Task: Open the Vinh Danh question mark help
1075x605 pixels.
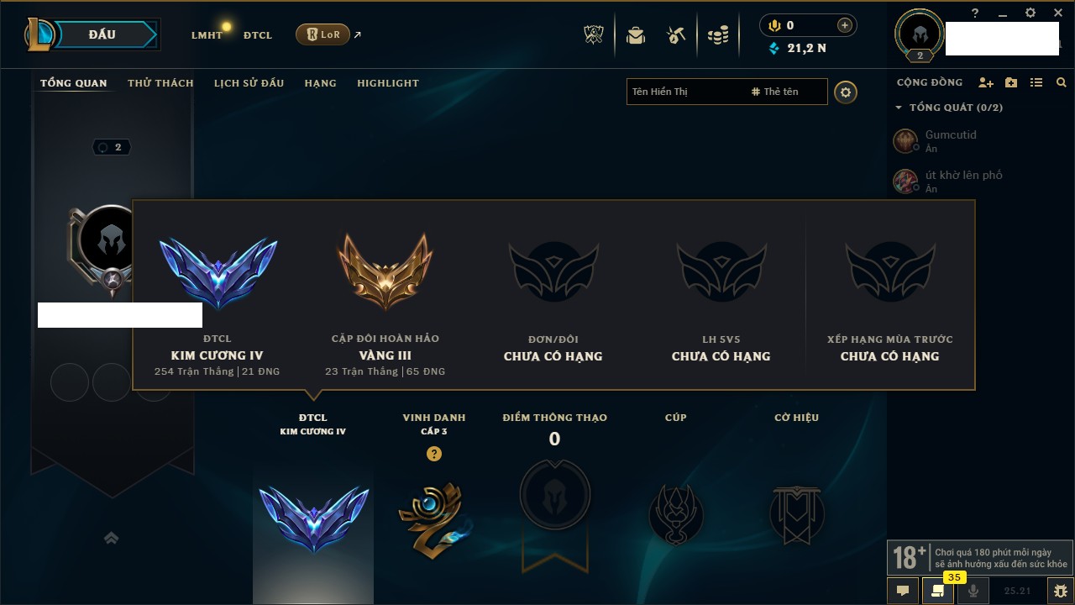Action: [x=434, y=454]
